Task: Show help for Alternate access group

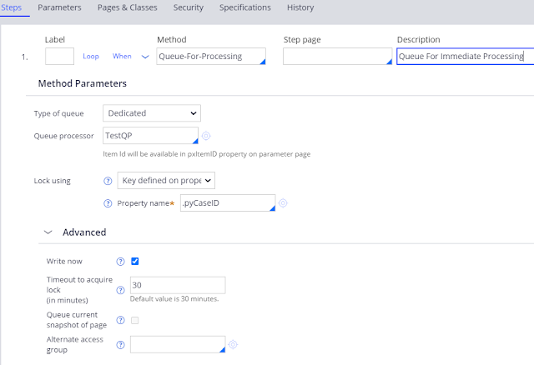Action: pyautogui.click(x=120, y=344)
